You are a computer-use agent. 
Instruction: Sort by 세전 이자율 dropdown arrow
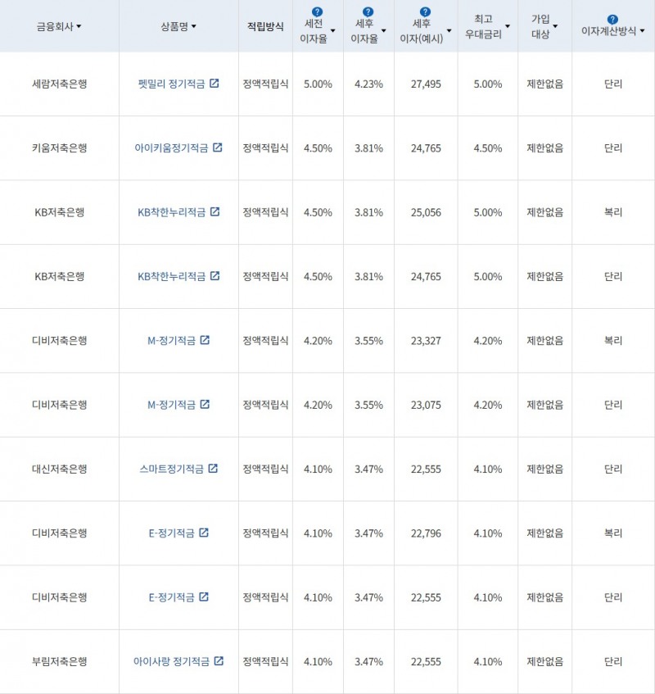point(332,31)
